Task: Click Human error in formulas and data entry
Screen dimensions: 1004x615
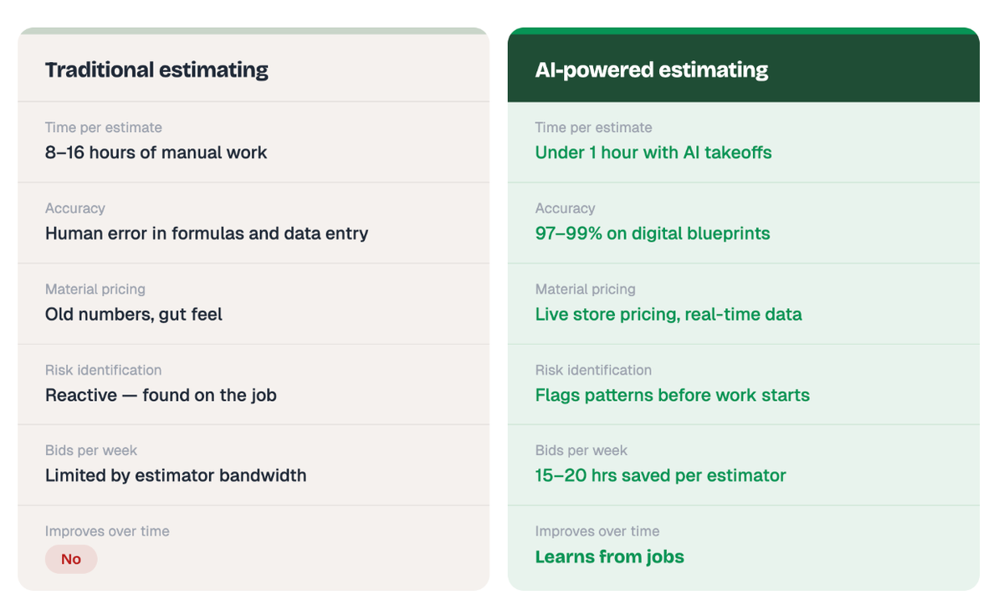Action: [x=207, y=233]
